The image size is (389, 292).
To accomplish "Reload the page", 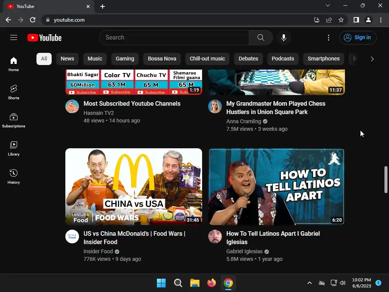I will tap(33, 20).
